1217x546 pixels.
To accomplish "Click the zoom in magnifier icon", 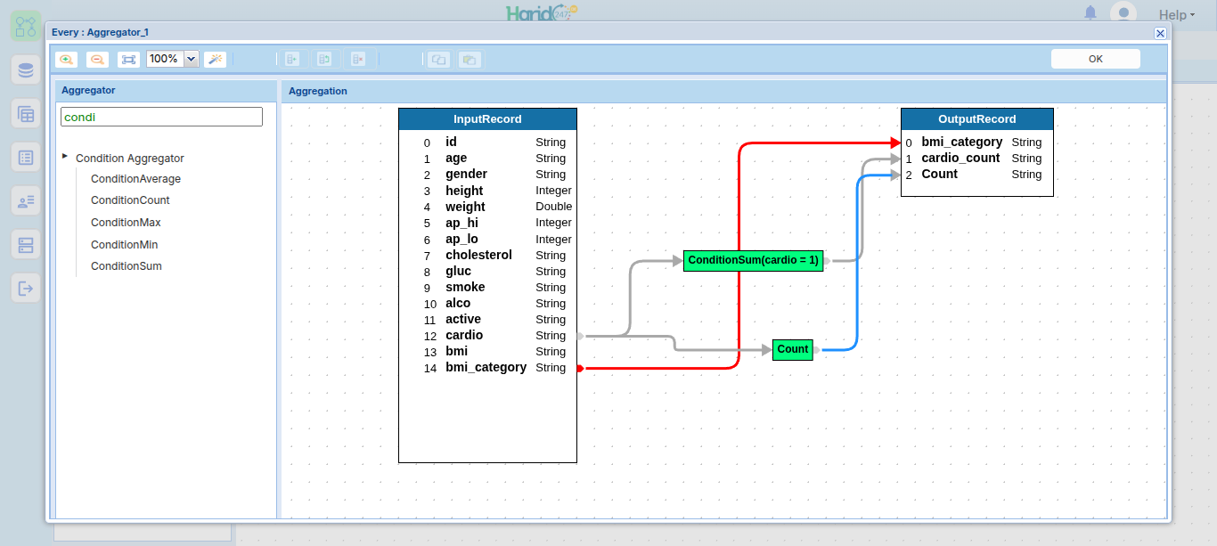I will point(66,60).
